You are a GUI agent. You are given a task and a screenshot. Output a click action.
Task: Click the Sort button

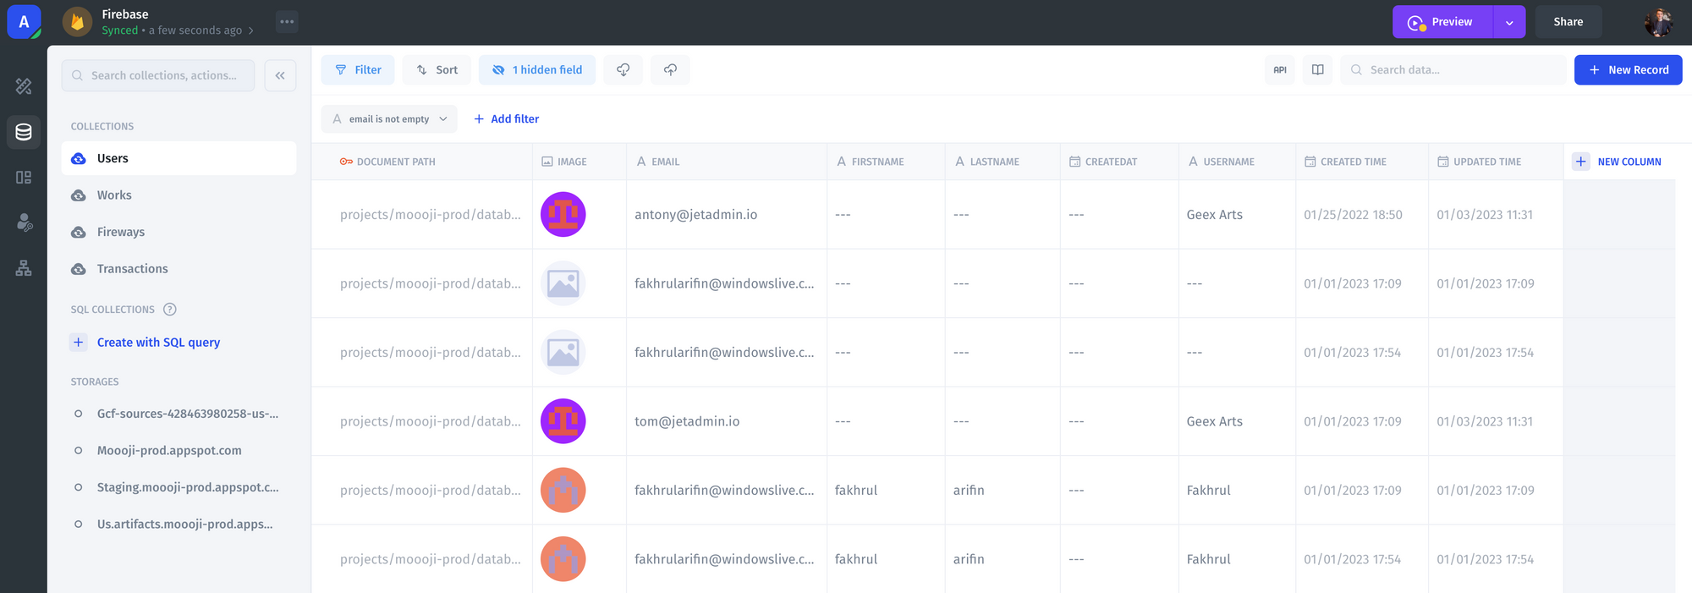tap(437, 70)
